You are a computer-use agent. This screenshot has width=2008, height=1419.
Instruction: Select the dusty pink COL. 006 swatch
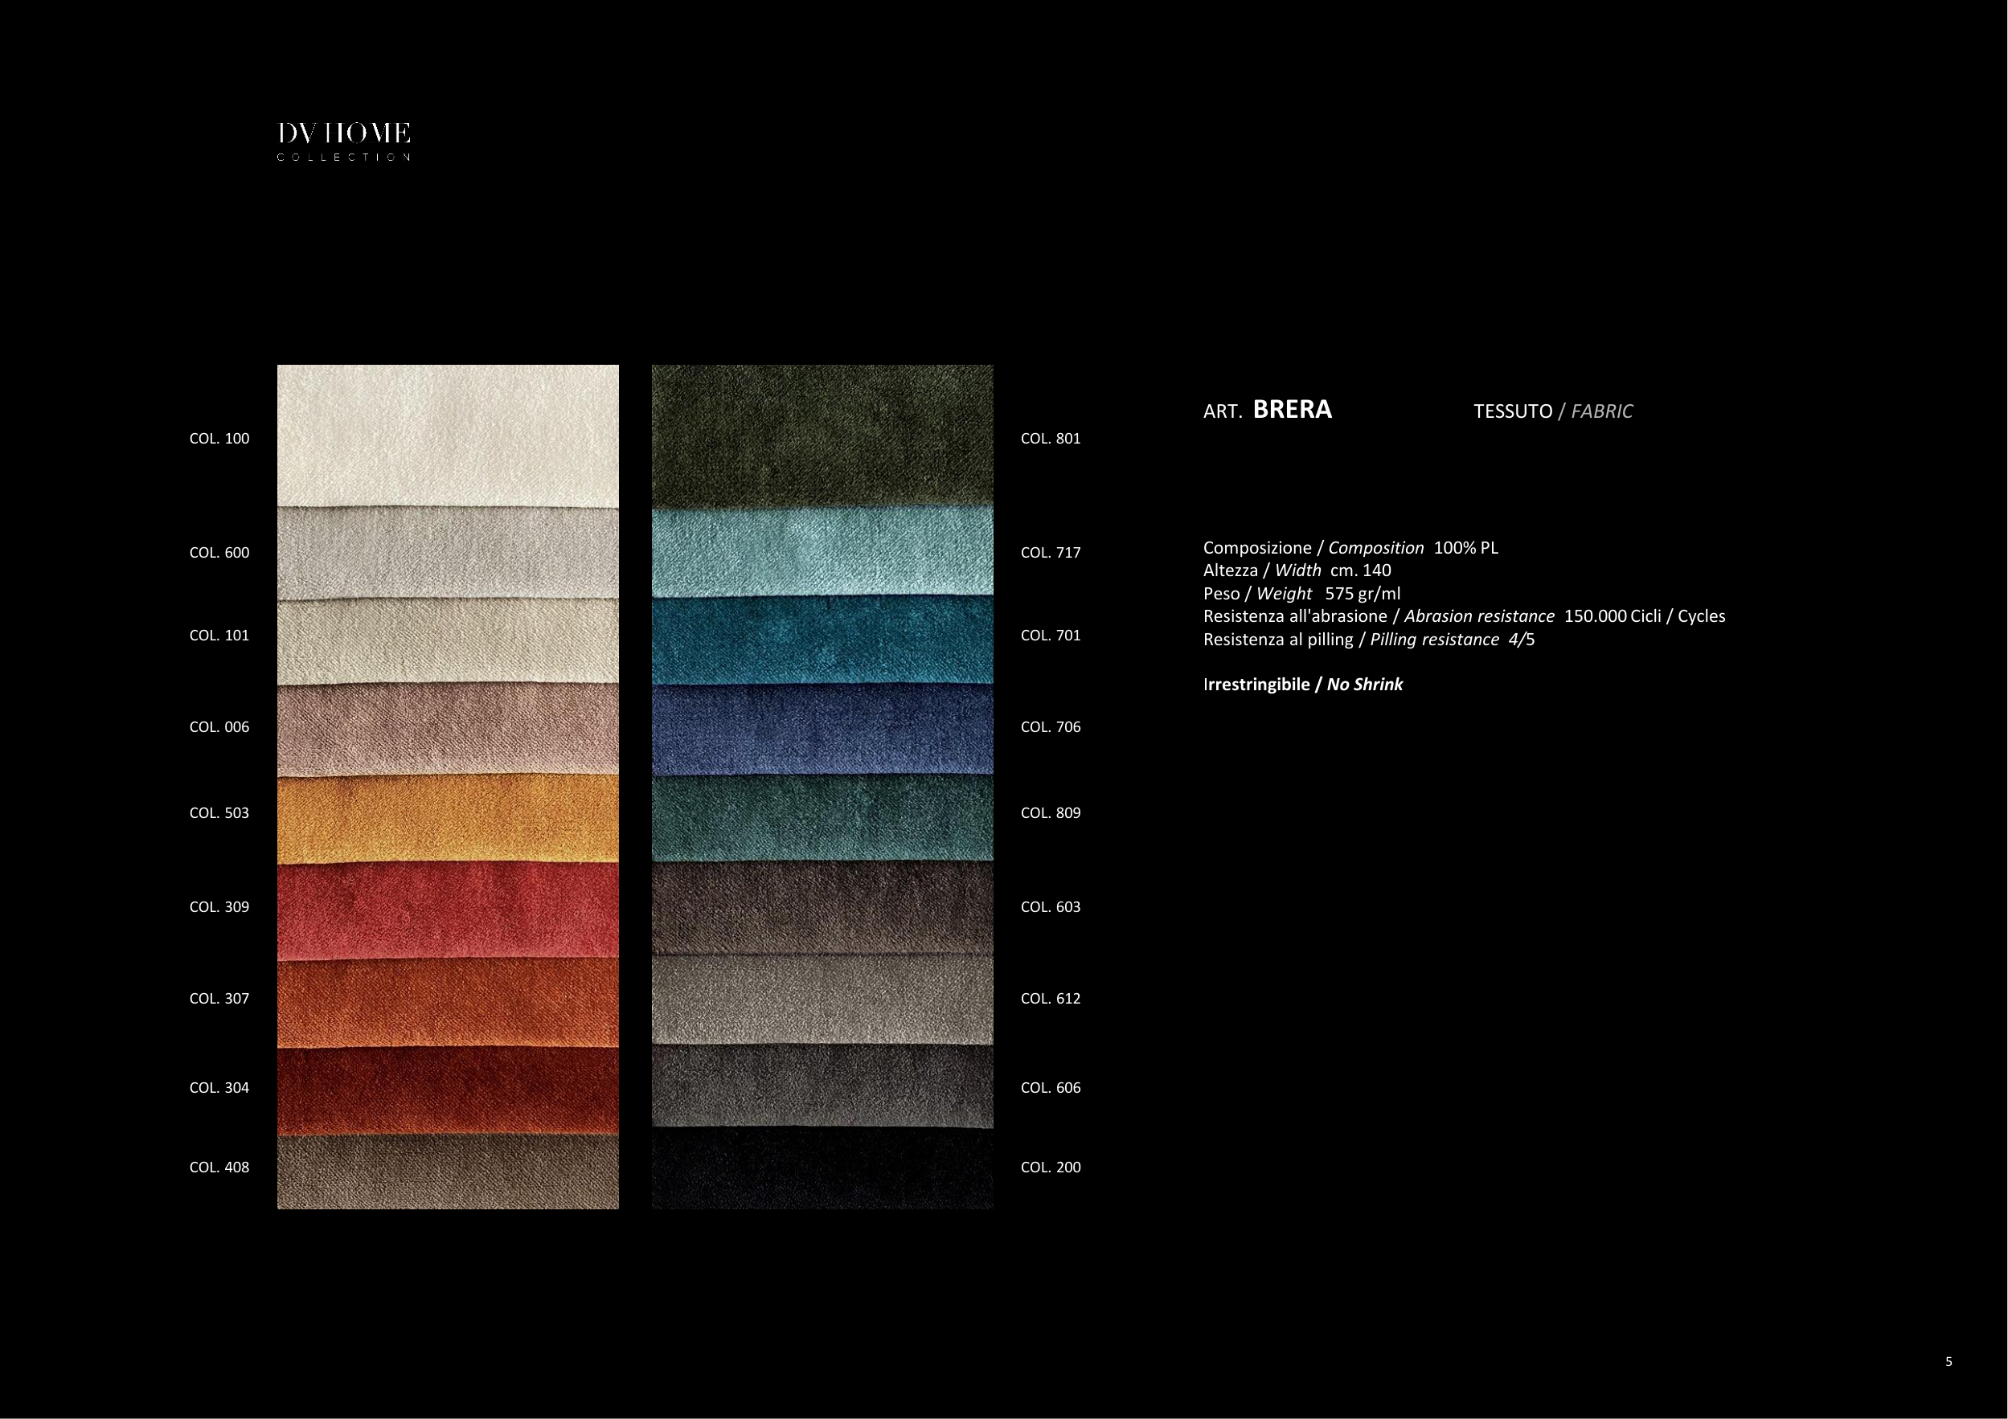click(x=448, y=729)
